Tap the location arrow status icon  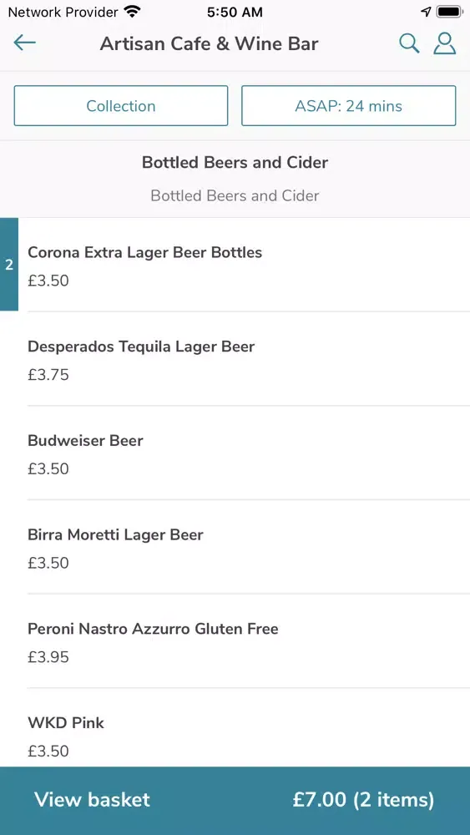click(x=426, y=11)
